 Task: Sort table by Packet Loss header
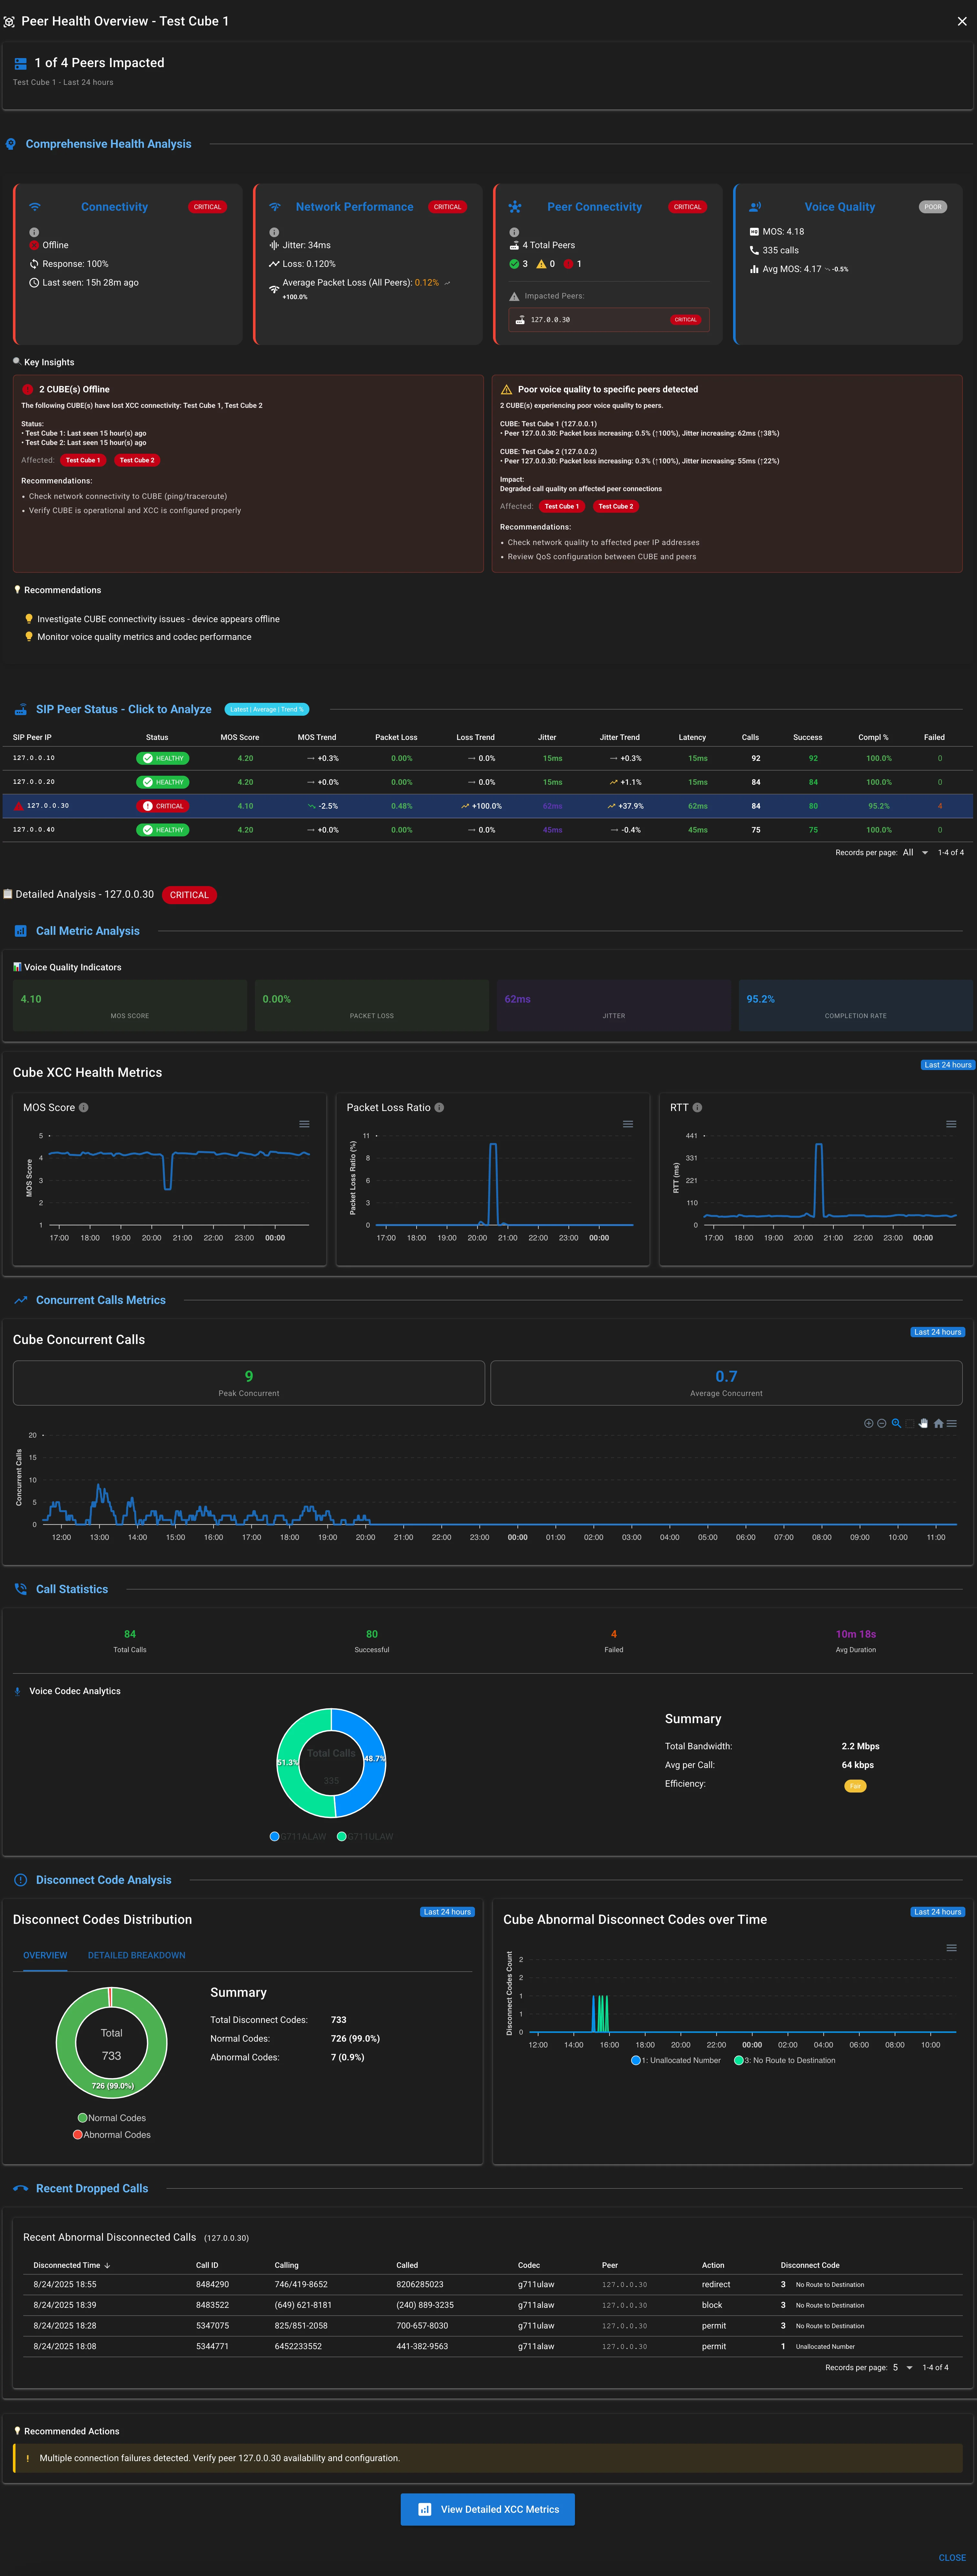[396, 737]
